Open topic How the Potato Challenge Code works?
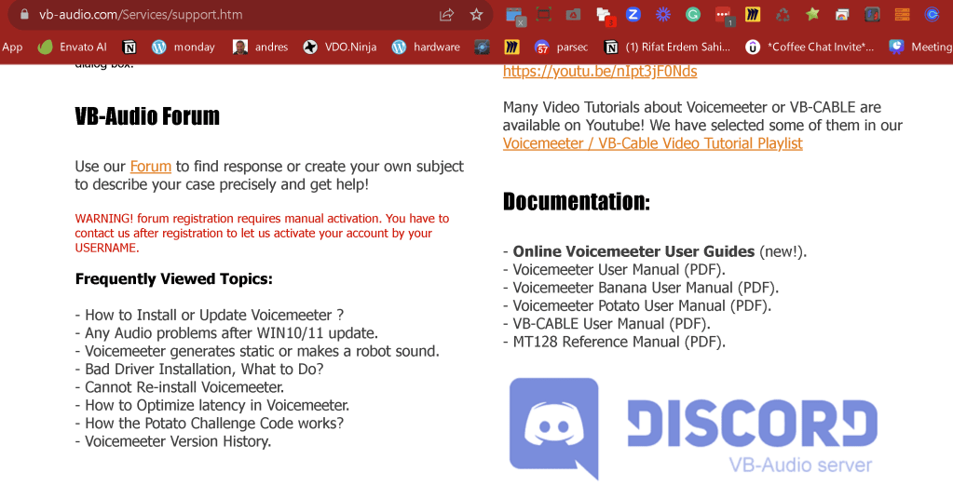The width and height of the screenshot is (953, 499). point(214,423)
